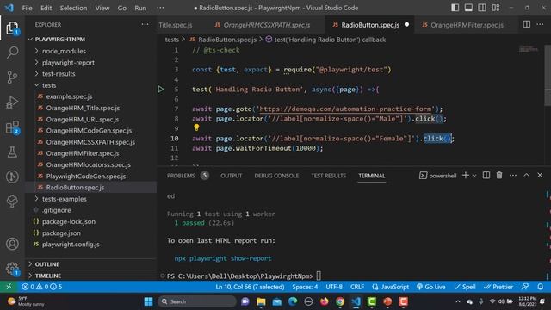Image resolution: width=551 pixels, height=310 pixels.
Task: Change indentation Spaces: 4
Action: click(x=305, y=287)
